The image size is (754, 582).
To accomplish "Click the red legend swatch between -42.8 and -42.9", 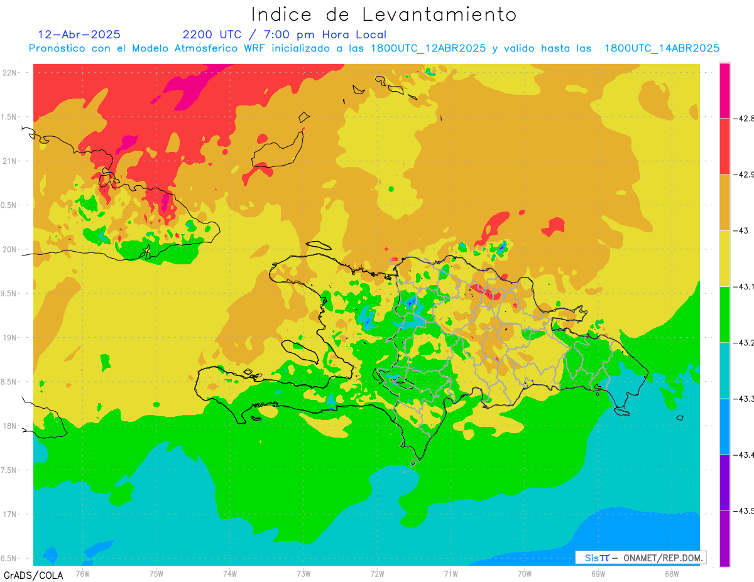I will coord(724,146).
